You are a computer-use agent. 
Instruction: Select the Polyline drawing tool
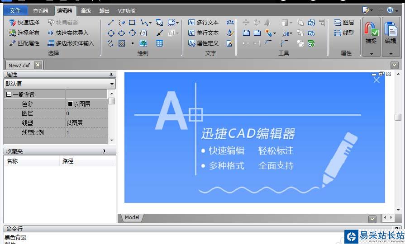(144, 23)
